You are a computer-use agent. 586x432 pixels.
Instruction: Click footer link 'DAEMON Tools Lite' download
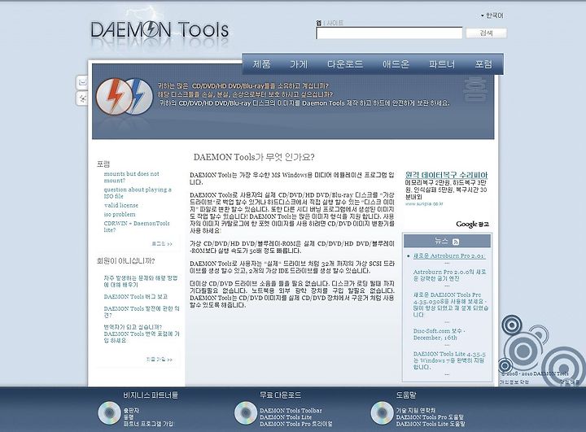click(x=286, y=417)
